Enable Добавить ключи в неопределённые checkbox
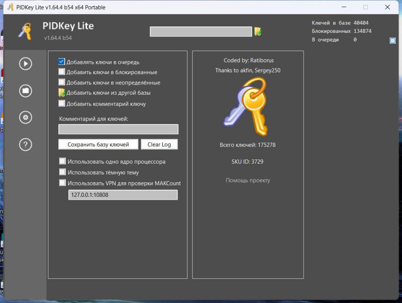The image size is (402, 303). (x=61, y=82)
